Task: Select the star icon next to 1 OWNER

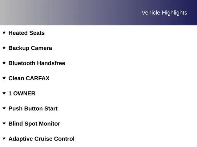Action: pyautogui.click(x=4, y=93)
